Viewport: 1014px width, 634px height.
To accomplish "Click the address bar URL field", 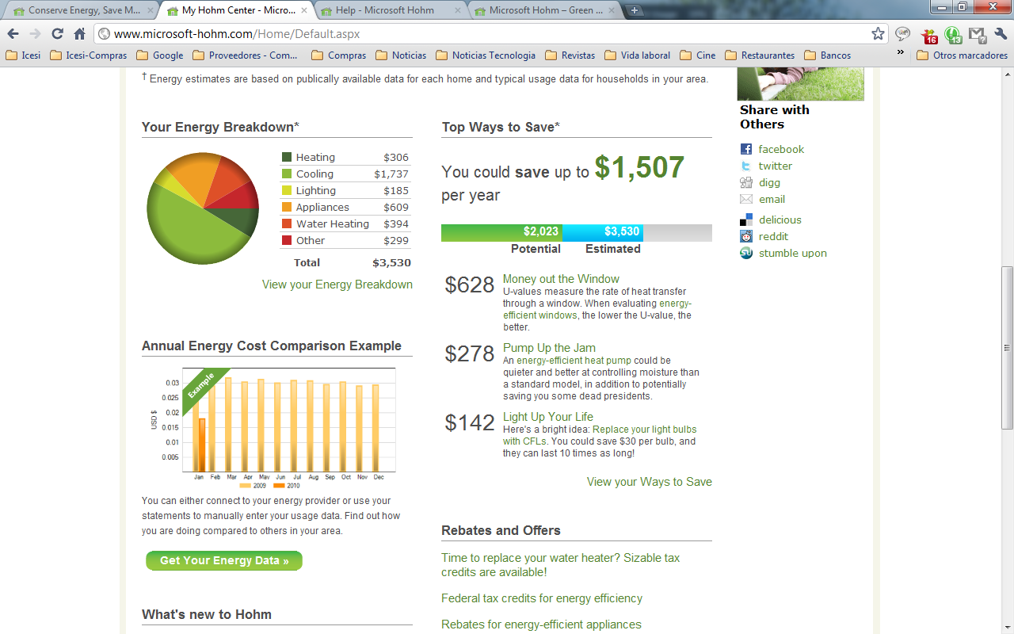I will click(x=475, y=33).
